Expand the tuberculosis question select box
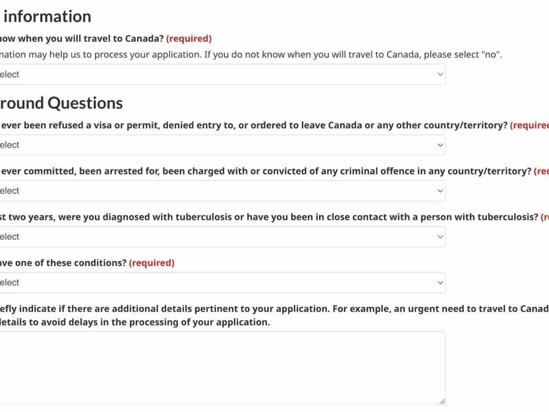 point(221,237)
